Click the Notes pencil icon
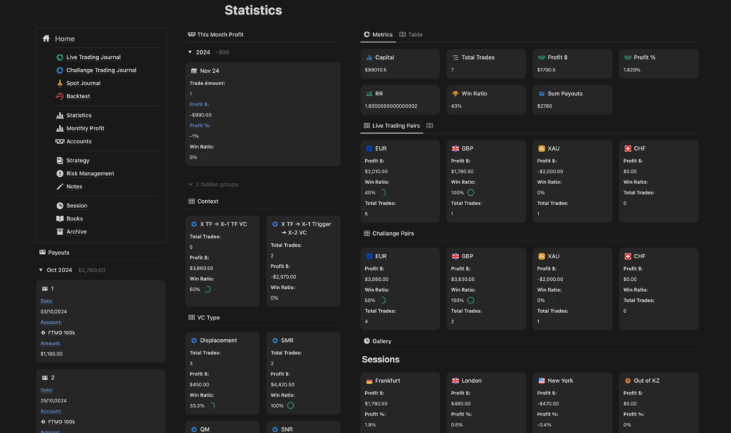Viewport: 731px width, 433px height. [x=60, y=186]
